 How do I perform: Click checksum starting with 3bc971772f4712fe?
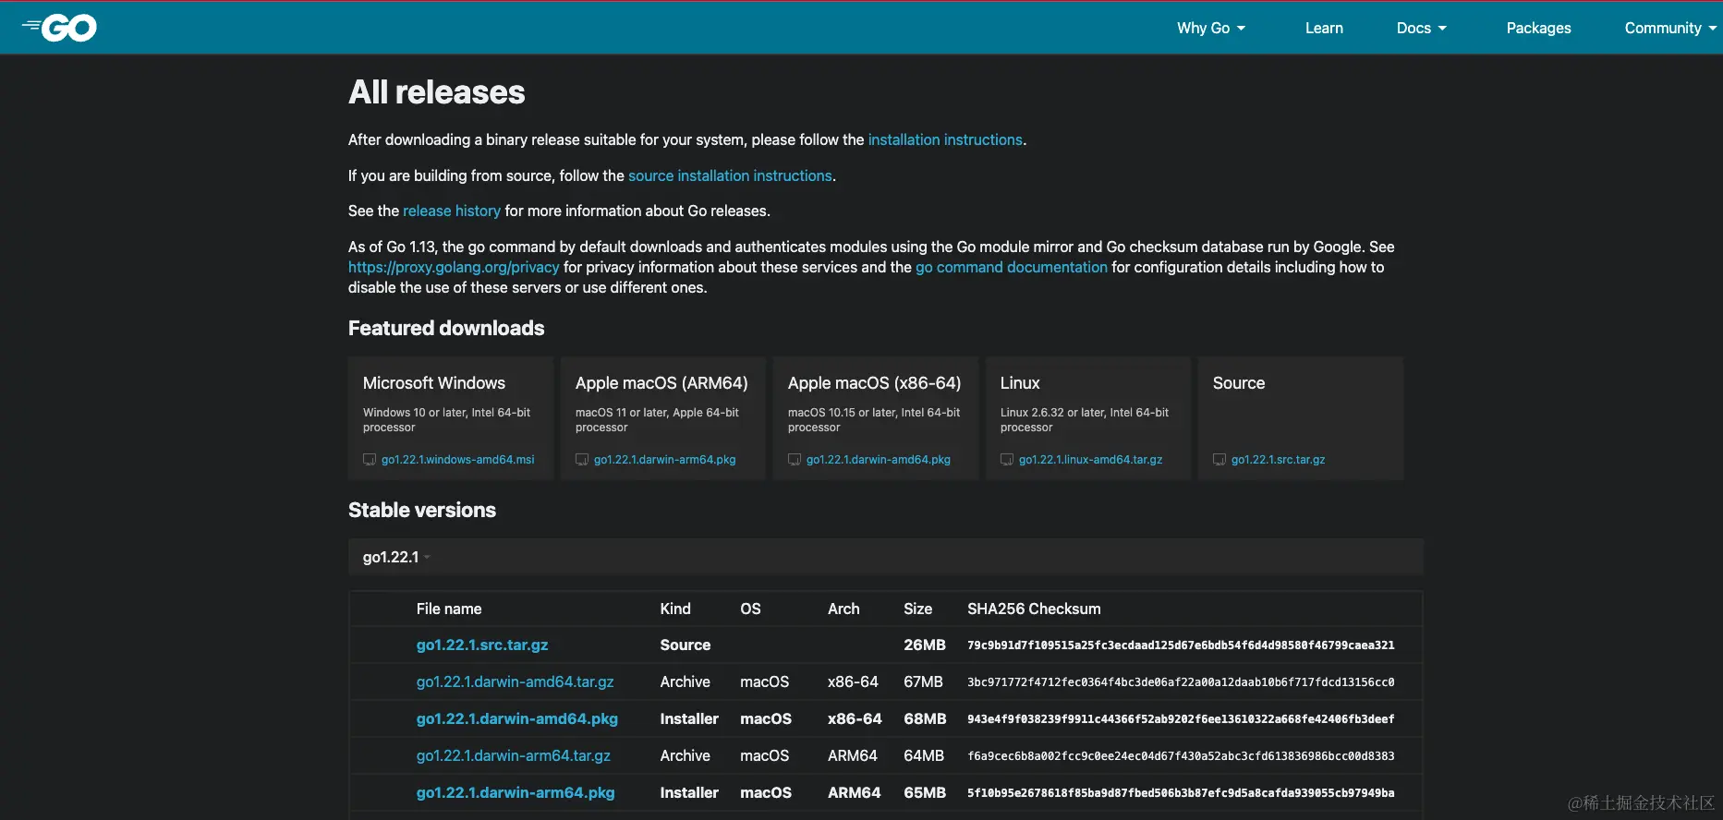coord(1181,682)
